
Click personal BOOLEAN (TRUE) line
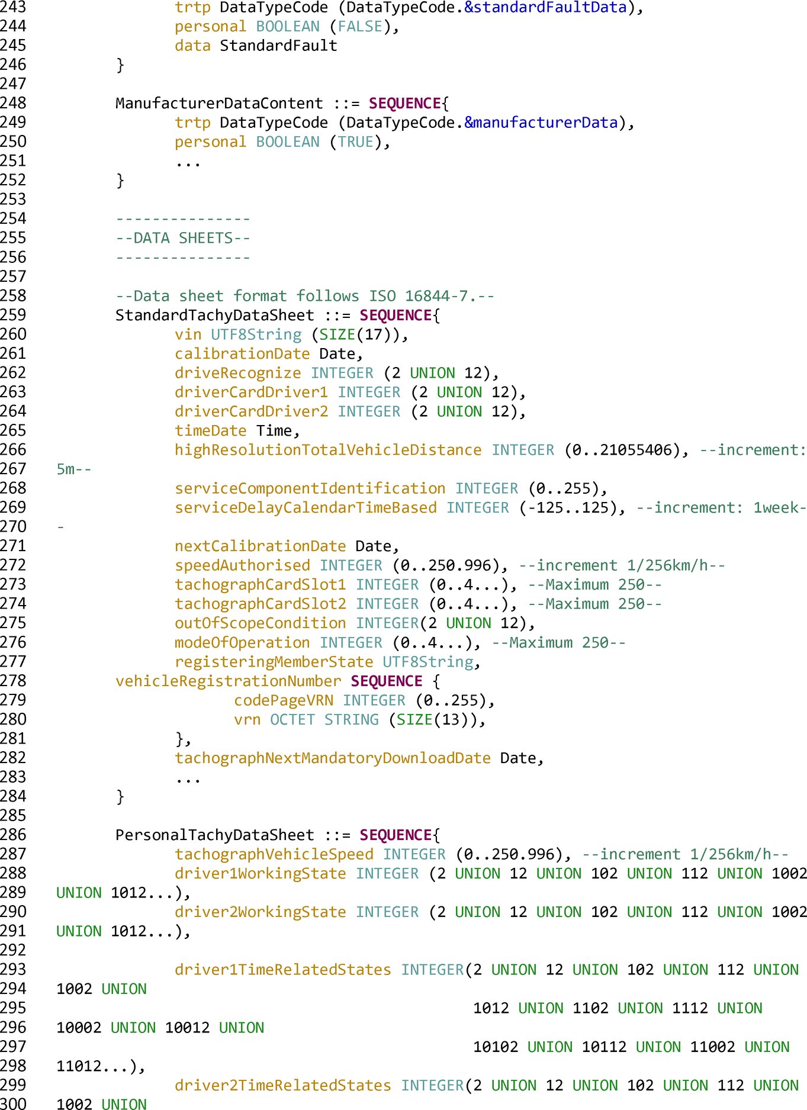click(282, 142)
